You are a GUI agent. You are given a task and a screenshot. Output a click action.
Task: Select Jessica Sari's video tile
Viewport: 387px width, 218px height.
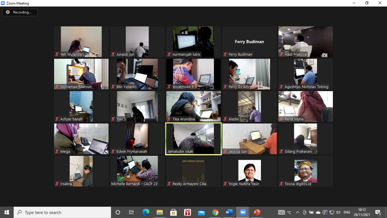tap(249, 139)
